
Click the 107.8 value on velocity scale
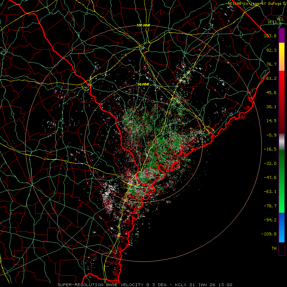(x=270, y=36)
